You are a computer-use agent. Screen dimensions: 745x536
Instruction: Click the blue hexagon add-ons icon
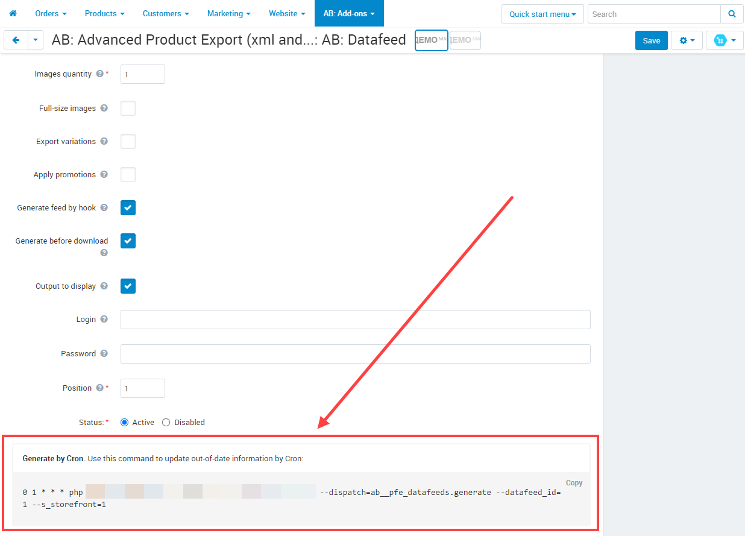pyautogui.click(x=721, y=40)
